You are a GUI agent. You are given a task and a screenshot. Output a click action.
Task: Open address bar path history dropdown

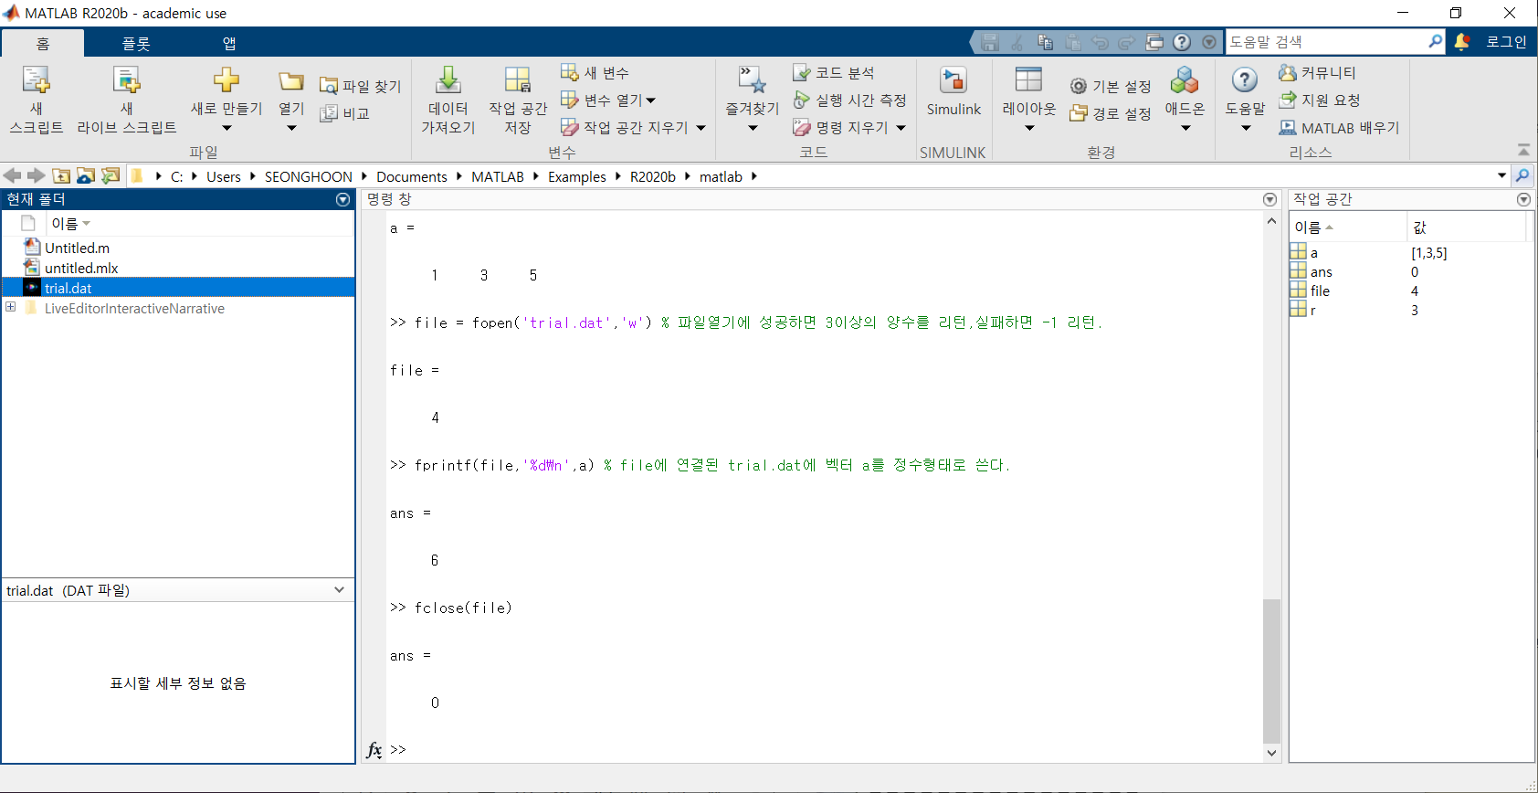1502,175
